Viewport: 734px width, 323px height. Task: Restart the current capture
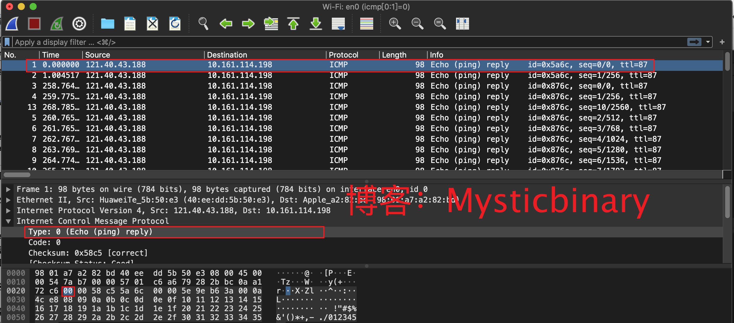point(57,24)
